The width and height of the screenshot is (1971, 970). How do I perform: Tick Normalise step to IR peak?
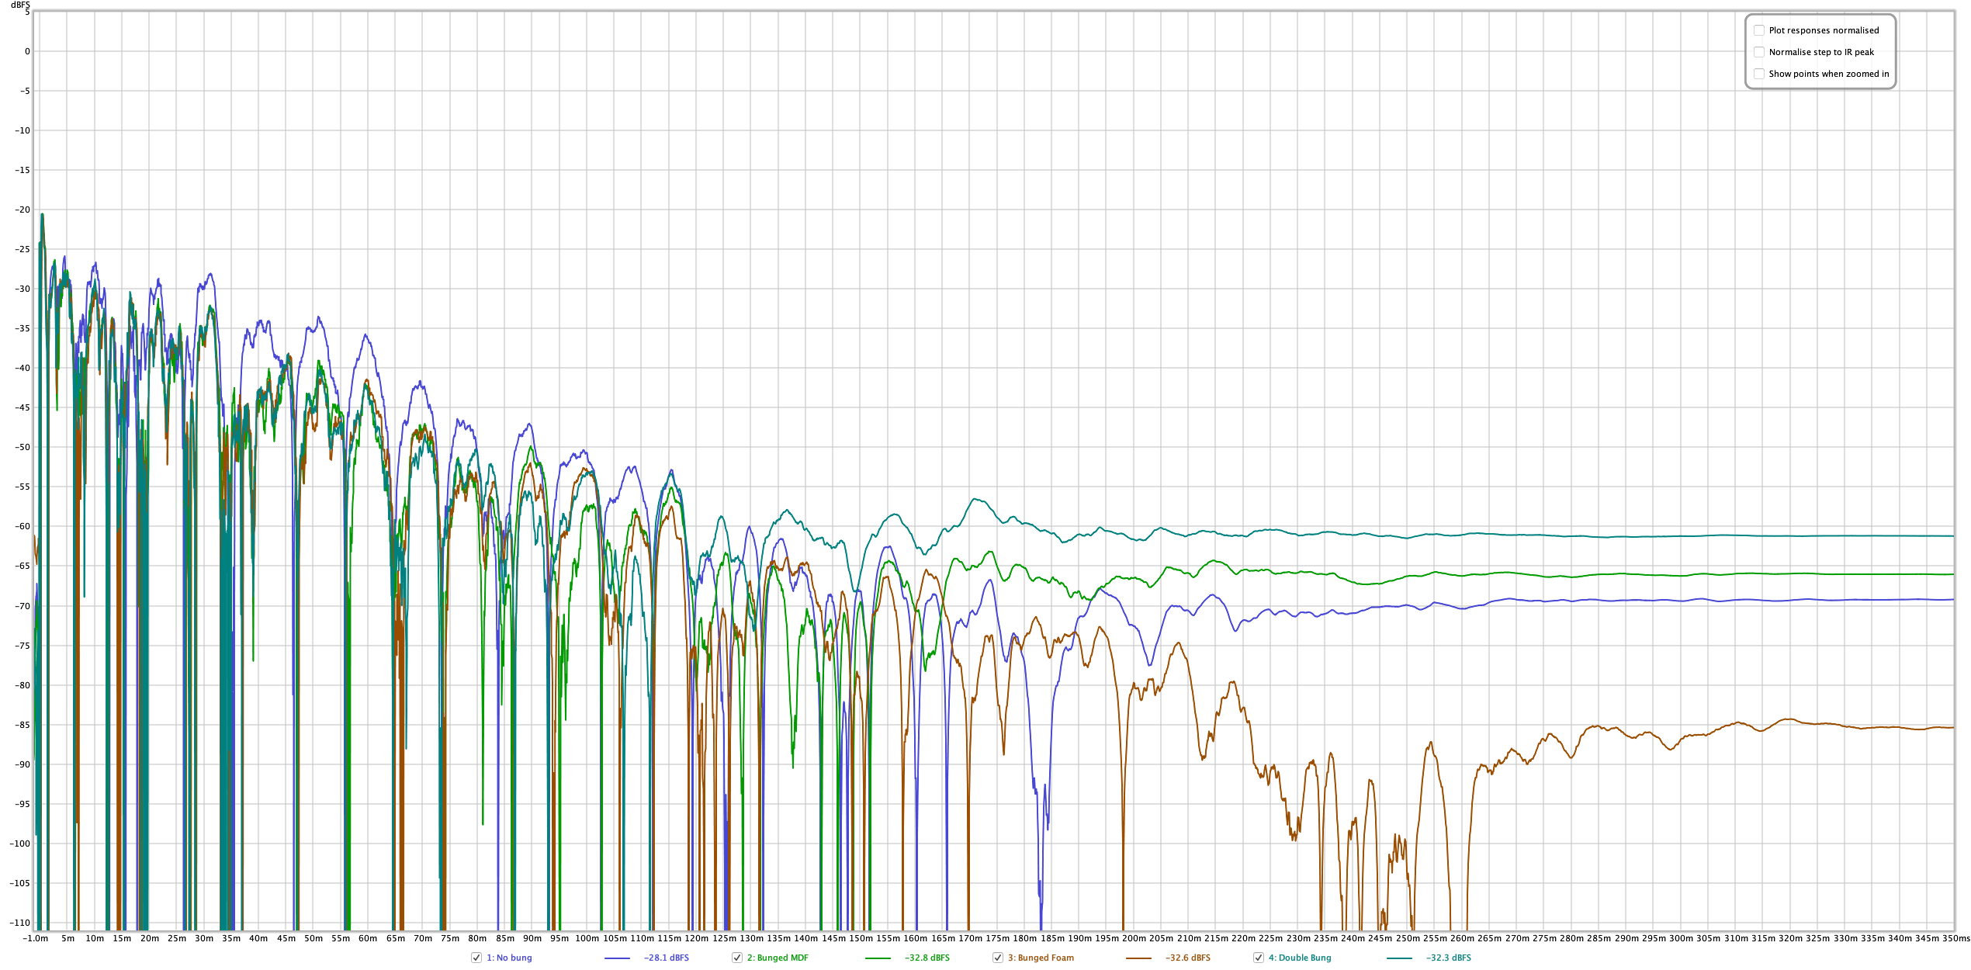pos(1759,52)
